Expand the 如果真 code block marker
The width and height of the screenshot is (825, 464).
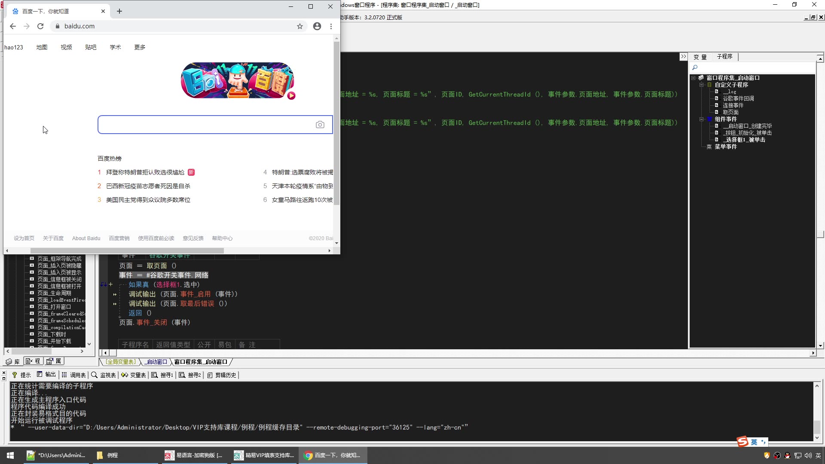point(110,284)
